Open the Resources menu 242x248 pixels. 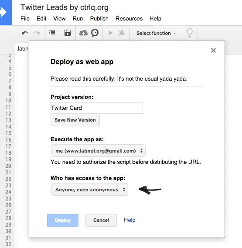(129, 18)
